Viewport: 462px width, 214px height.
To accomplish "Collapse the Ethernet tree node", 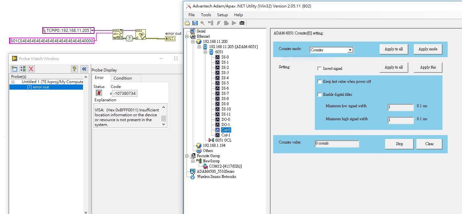I will coord(187,36).
